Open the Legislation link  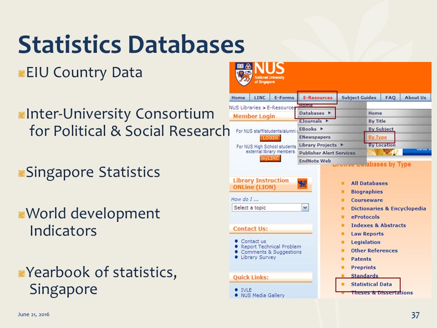pyautogui.click(x=366, y=242)
